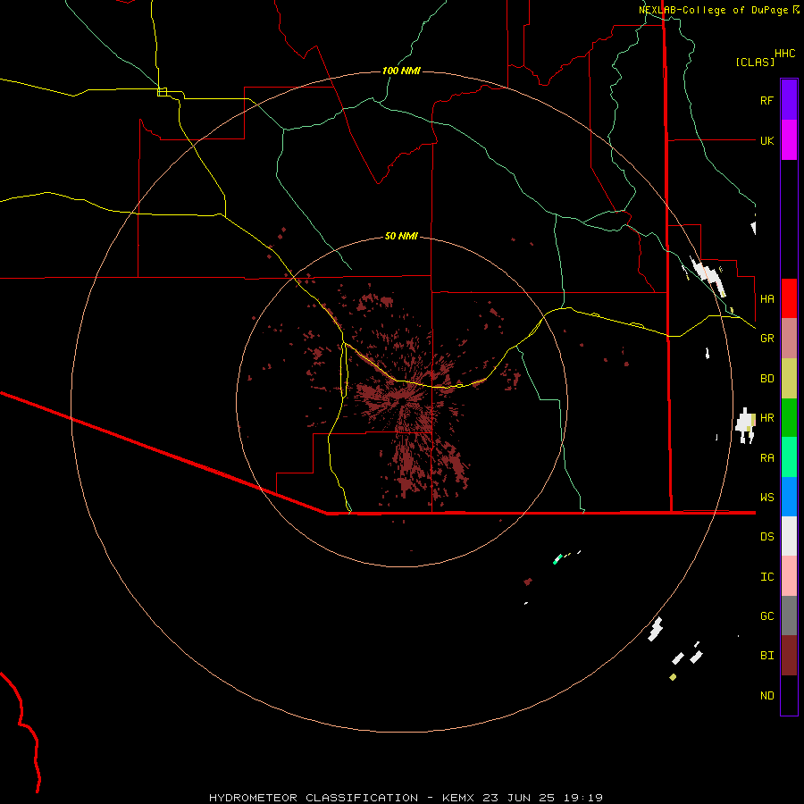This screenshot has height=804, width=804.
Task: Click the UK legend label
Action: click(766, 141)
